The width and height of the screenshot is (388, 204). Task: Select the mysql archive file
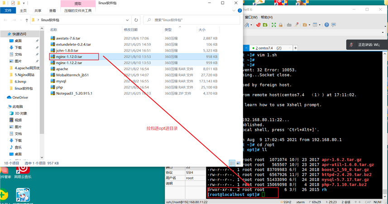click(61, 81)
